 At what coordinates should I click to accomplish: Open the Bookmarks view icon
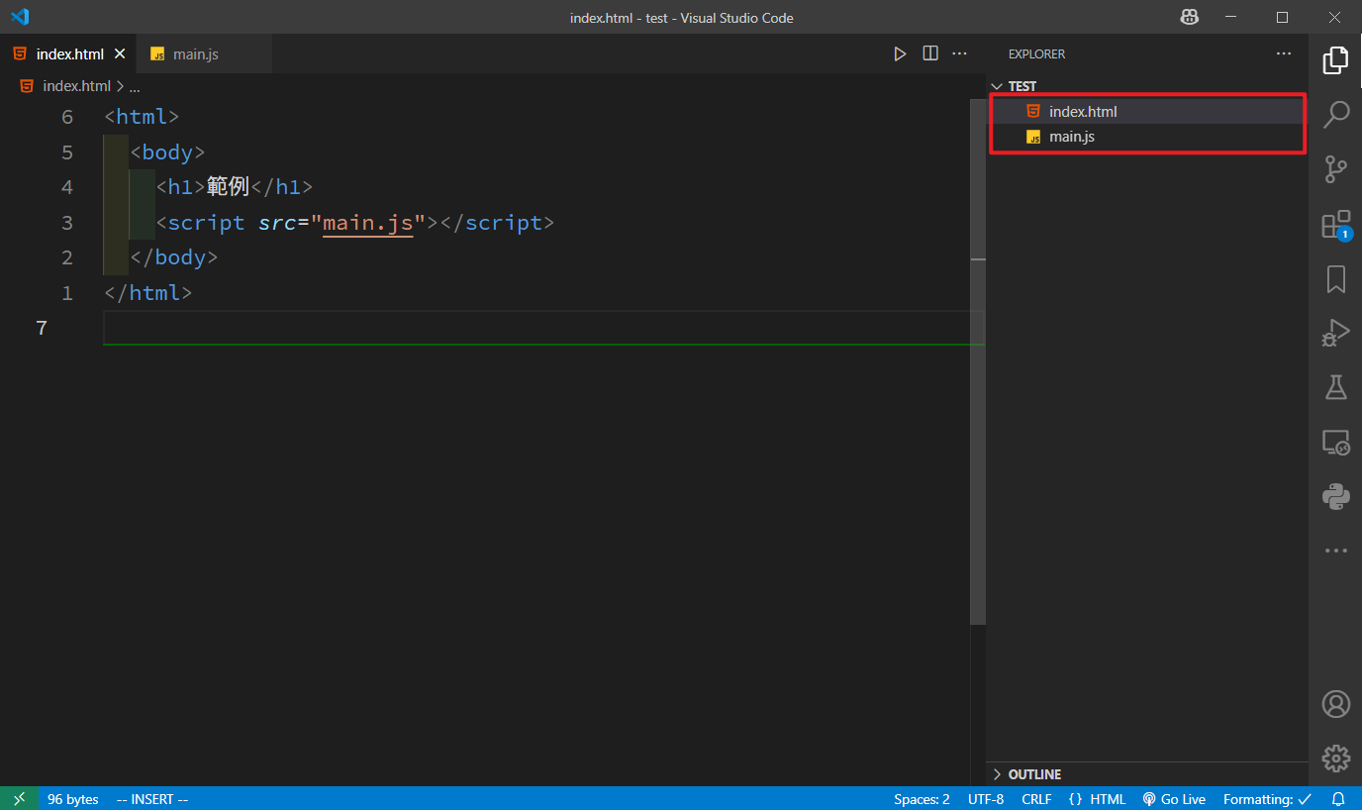click(1335, 279)
